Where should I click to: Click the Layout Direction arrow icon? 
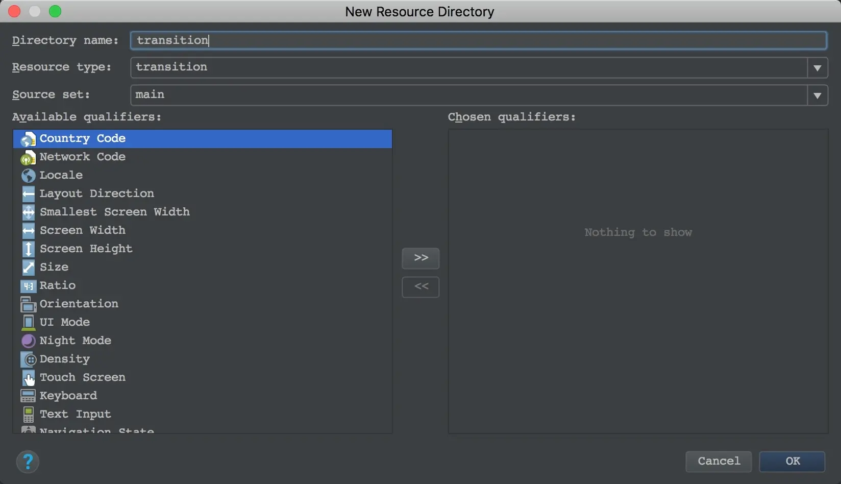tap(28, 194)
